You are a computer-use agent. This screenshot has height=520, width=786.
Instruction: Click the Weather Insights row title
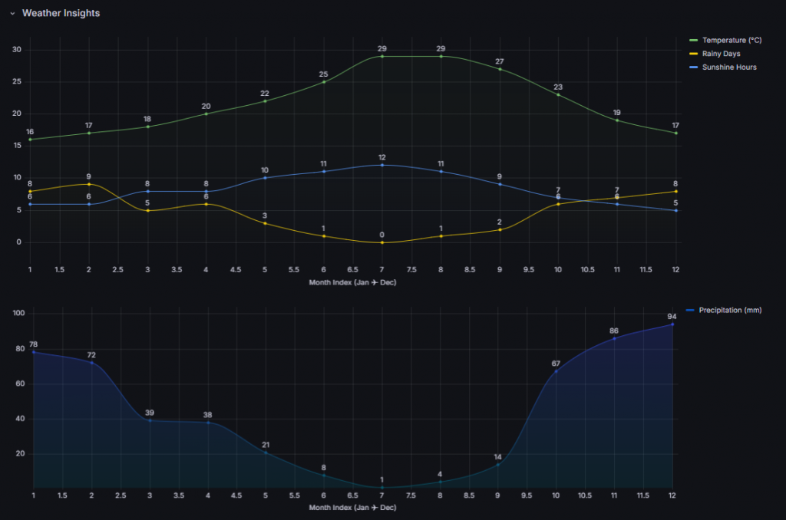coord(61,14)
